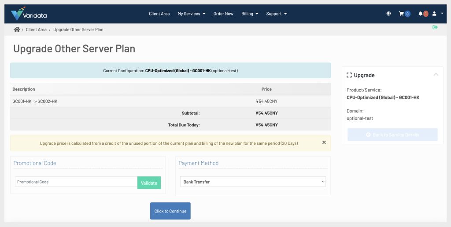Dismiss the upgrade price notice
The width and height of the screenshot is (451, 227).
tap(324, 143)
